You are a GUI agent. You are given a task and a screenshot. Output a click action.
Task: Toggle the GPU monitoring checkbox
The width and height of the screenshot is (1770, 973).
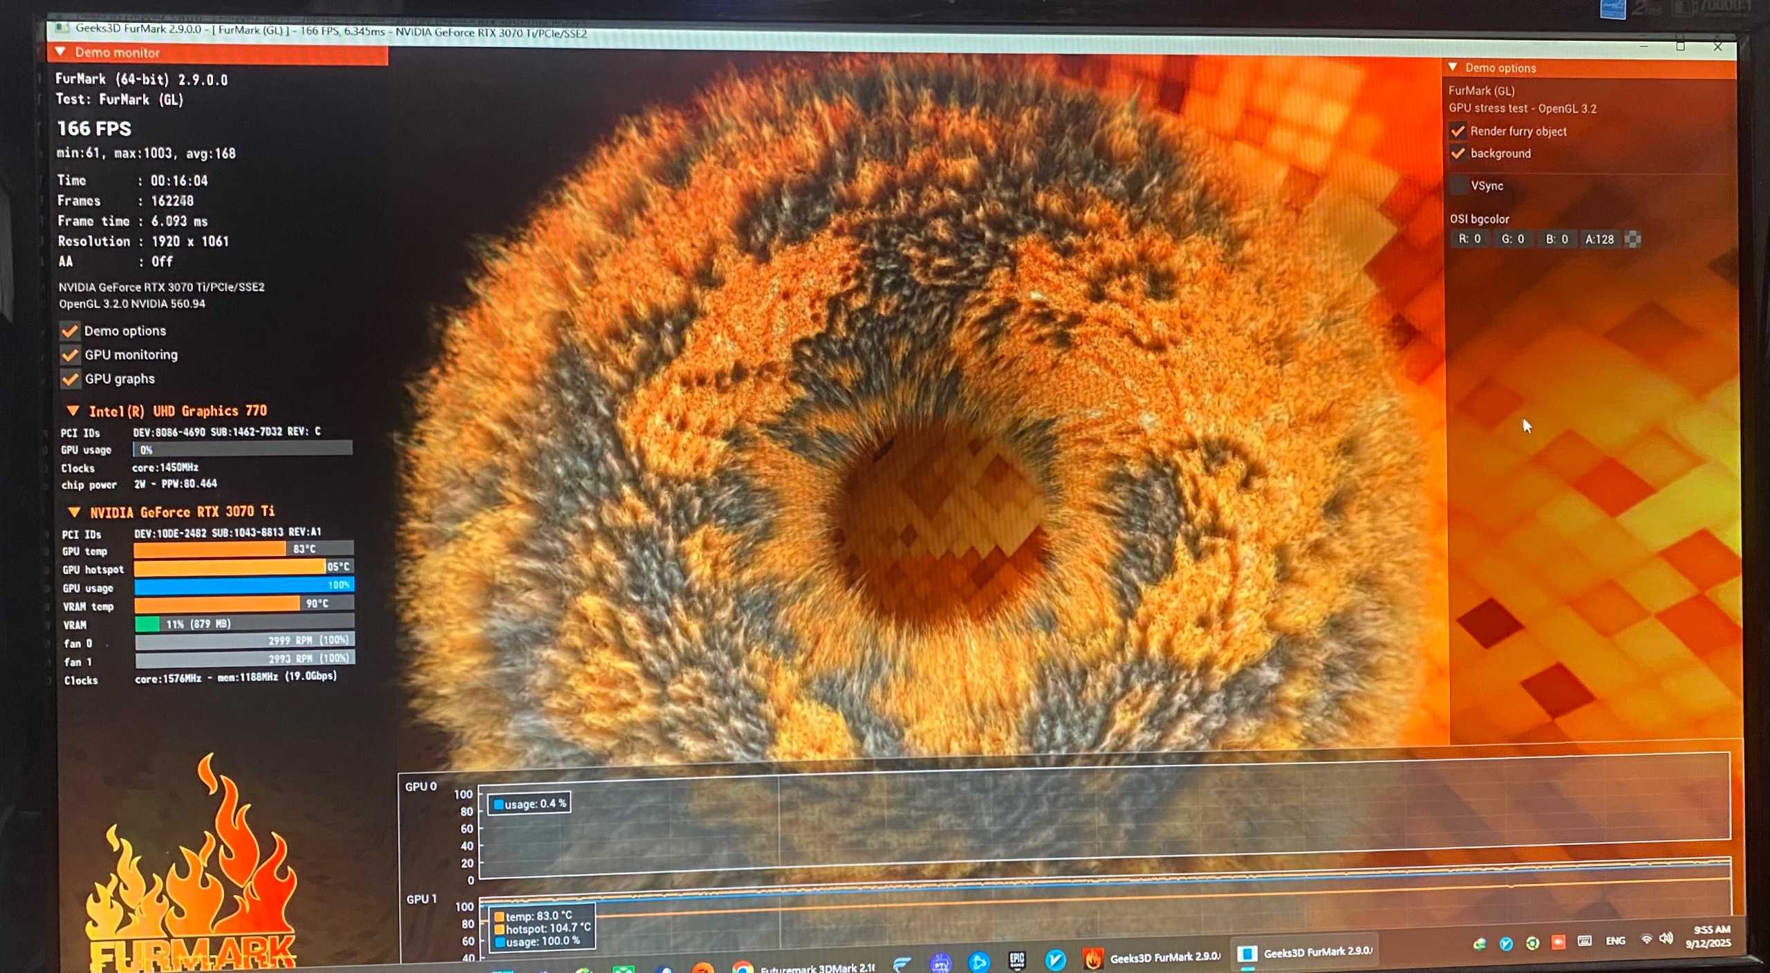pyautogui.click(x=70, y=355)
